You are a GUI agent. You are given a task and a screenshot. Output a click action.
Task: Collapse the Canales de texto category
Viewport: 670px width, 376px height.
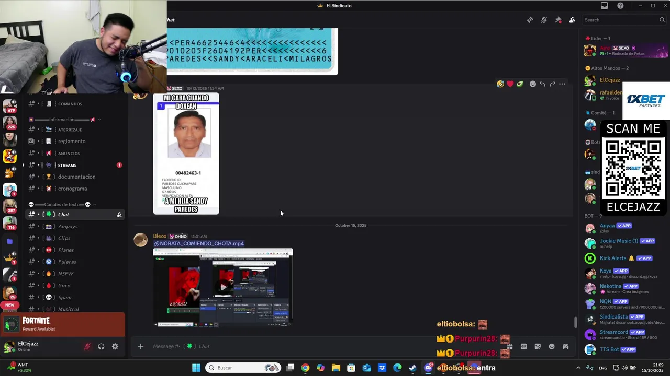coord(62,204)
